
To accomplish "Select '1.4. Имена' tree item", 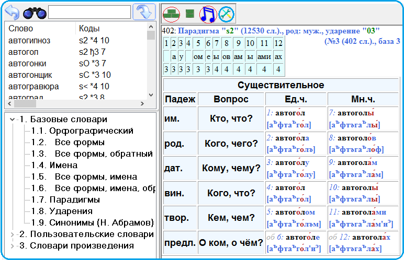I will [54, 165].
